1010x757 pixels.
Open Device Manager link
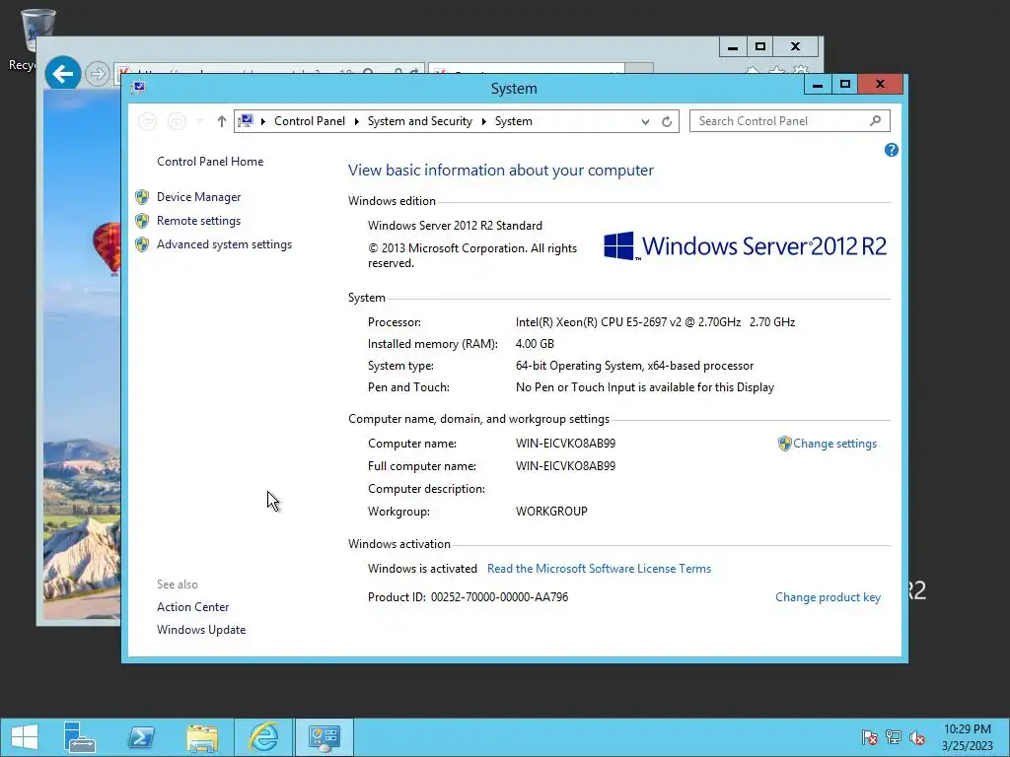pyautogui.click(x=198, y=197)
